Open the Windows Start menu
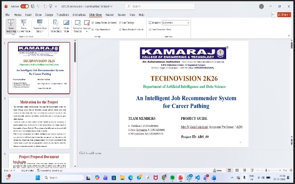The height and width of the screenshot is (184, 295). [x=38, y=177]
